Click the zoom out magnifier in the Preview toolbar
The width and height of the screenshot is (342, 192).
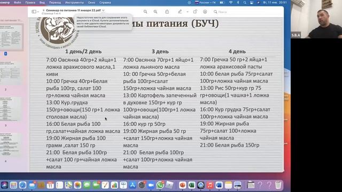(145, 12)
